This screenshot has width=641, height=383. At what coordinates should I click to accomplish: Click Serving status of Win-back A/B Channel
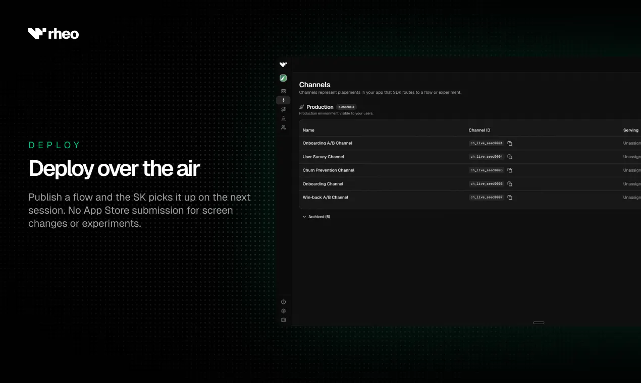[632, 198]
